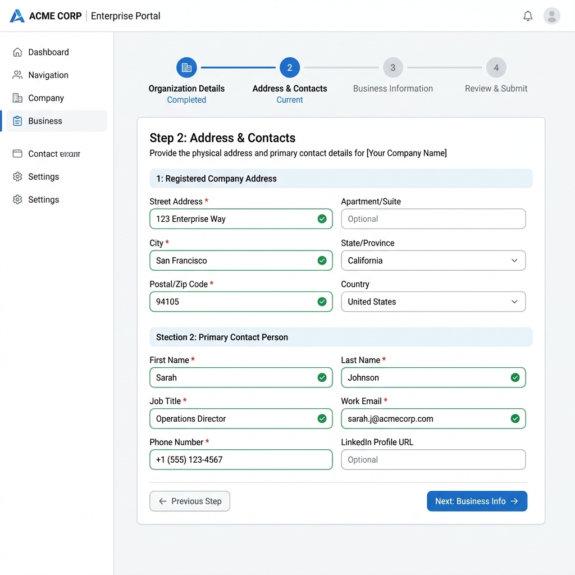The height and width of the screenshot is (575, 575).
Task: Click the green checkmark in First Name
Action: click(322, 378)
